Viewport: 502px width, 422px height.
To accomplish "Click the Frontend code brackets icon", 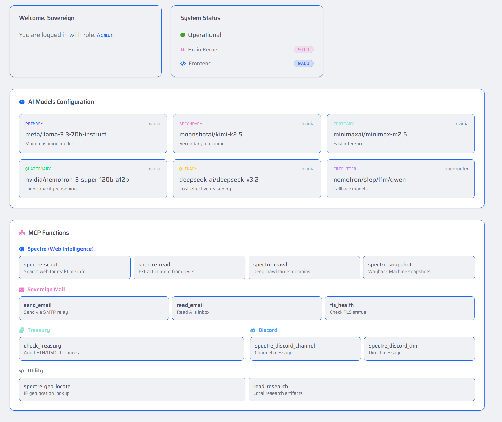I will pyautogui.click(x=183, y=64).
